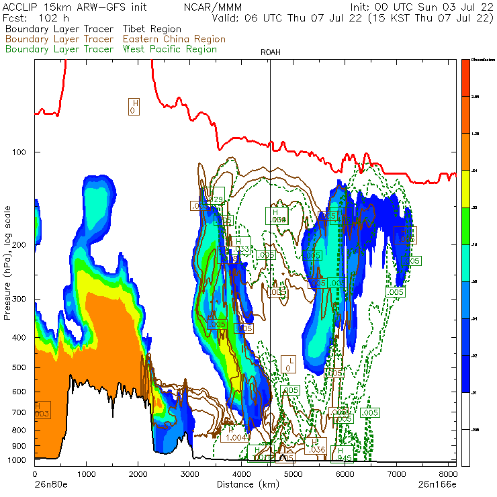Click the brown 'H 0' contour label box

point(134,107)
